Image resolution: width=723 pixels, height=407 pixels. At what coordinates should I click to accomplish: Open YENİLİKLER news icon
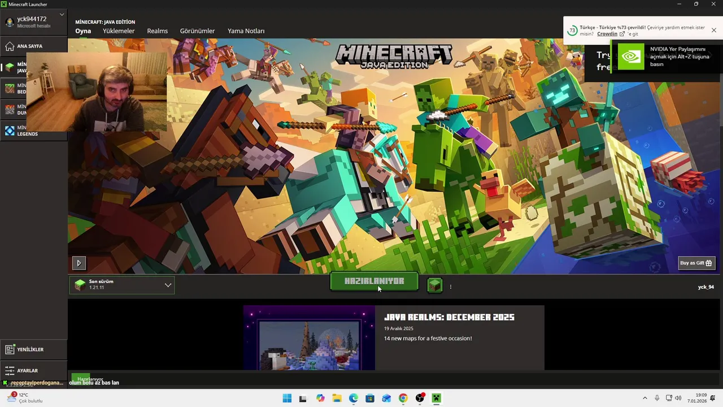click(x=10, y=349)
